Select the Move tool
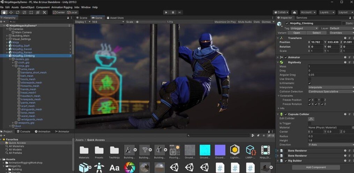The width and height of the screenshot is (354, 173). coord(10,13)
